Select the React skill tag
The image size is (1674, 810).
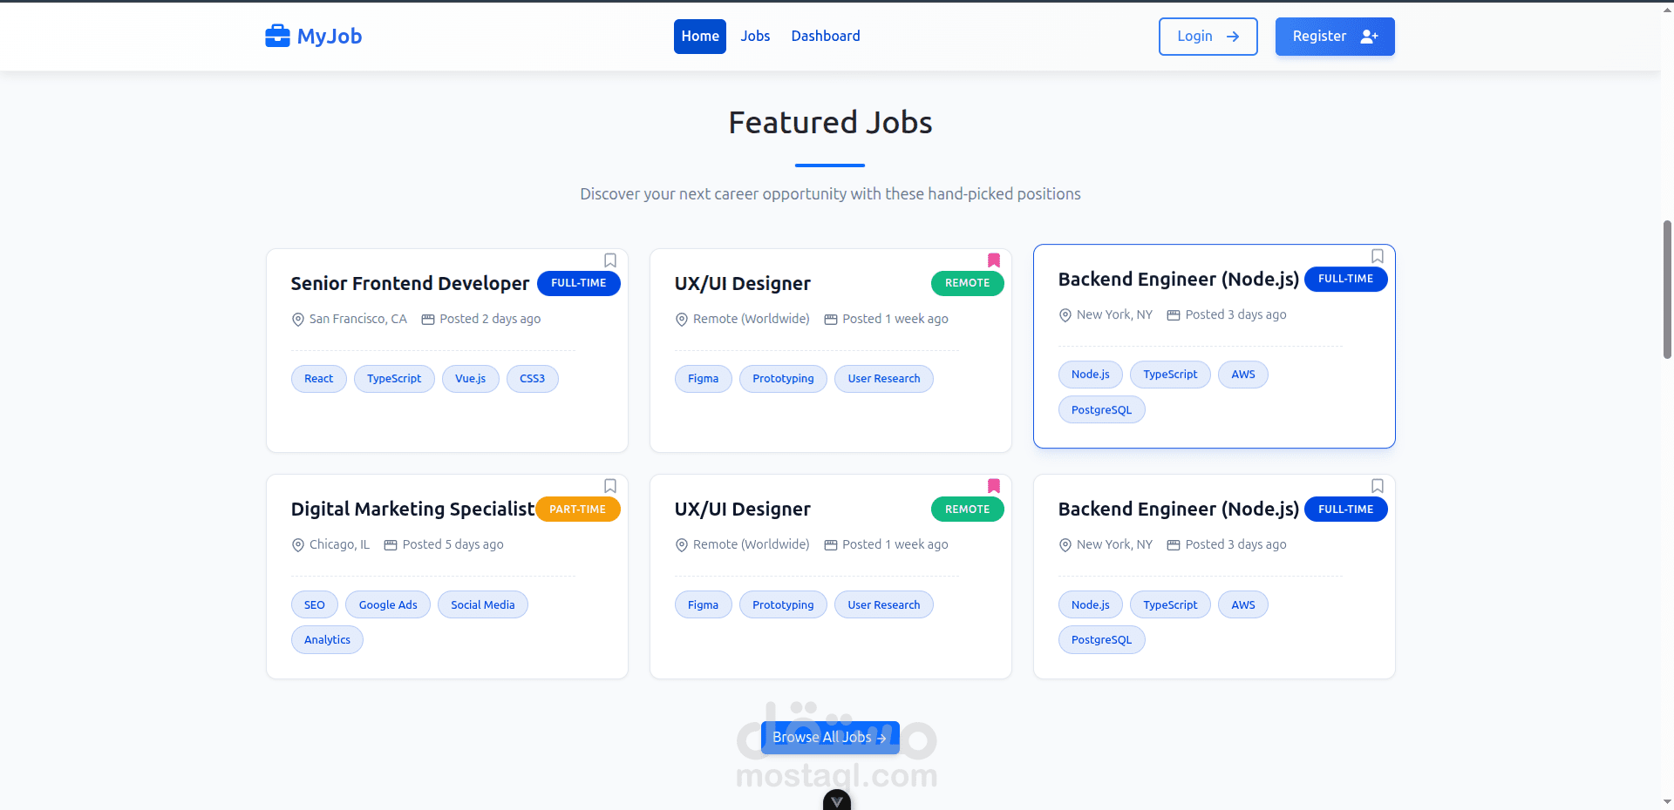click(x=318, y=379)
